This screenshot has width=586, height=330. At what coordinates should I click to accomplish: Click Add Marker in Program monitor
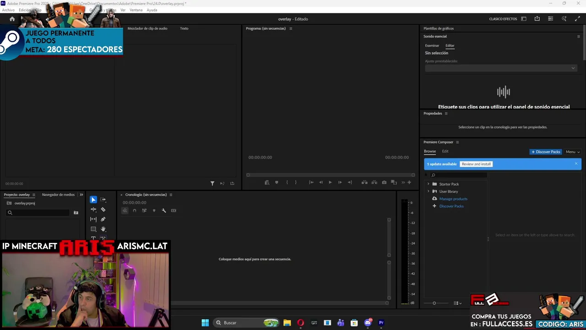(x=277, y=182)
